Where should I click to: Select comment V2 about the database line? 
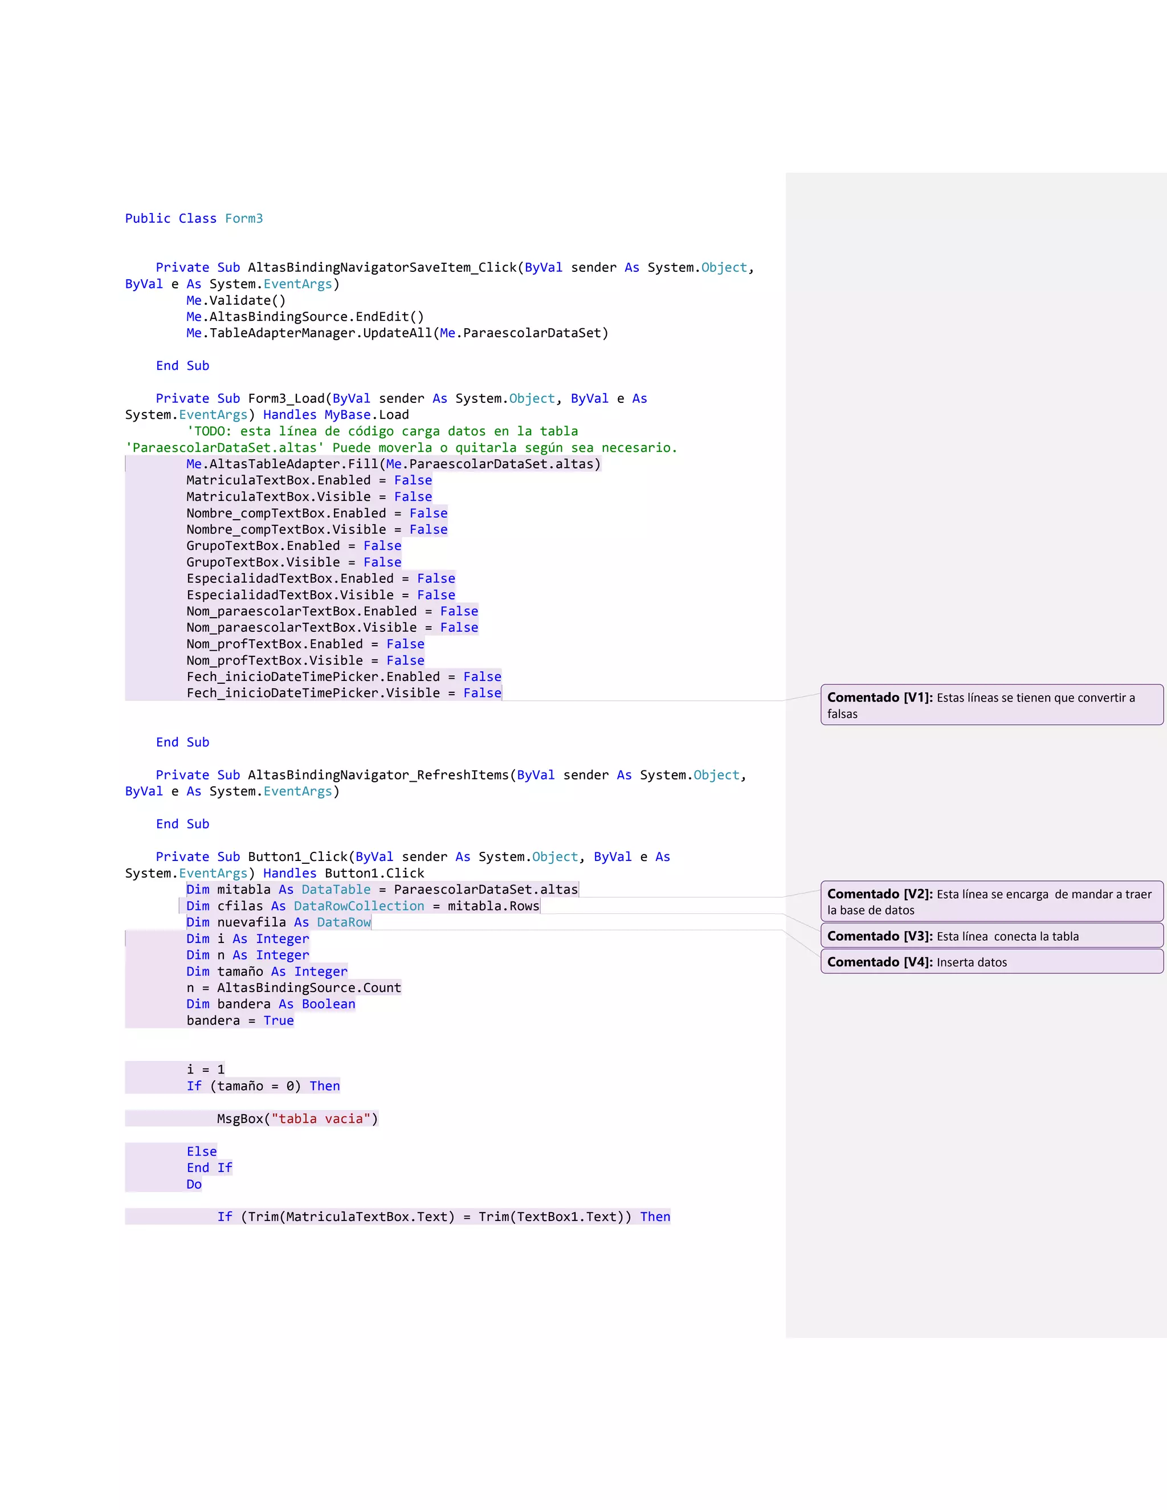click(x=991, y=901)
